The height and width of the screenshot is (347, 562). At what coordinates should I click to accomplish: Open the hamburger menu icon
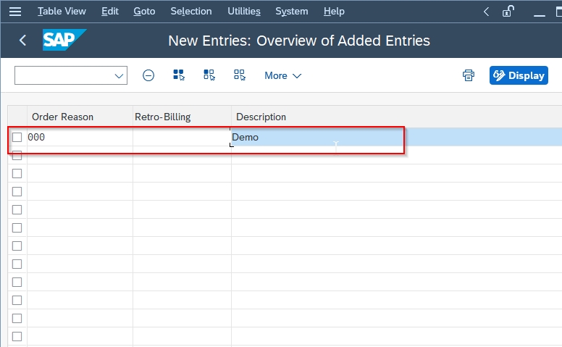15,12
